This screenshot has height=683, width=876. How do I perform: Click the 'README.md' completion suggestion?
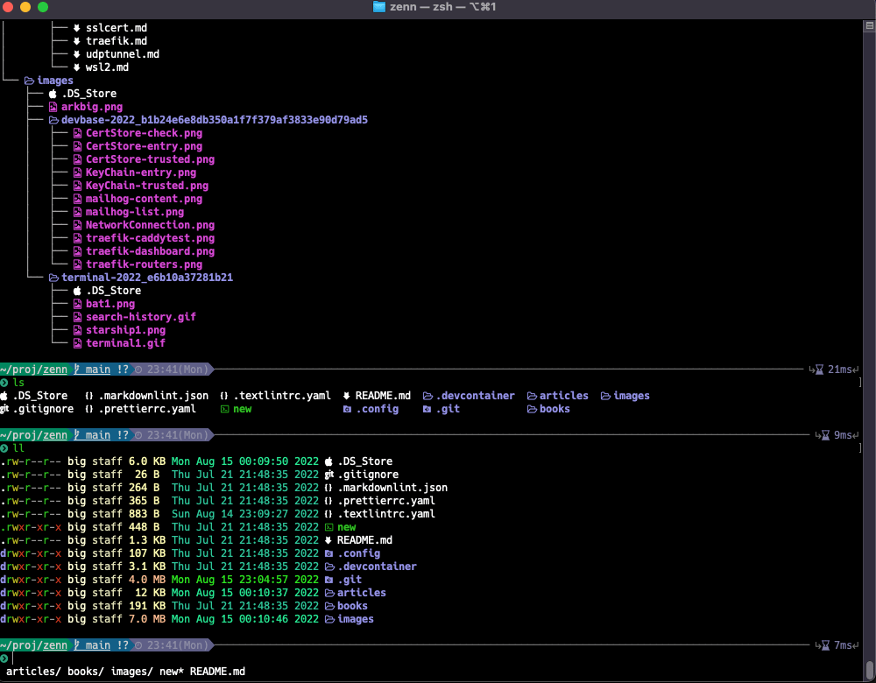click(x=217, y=672)
